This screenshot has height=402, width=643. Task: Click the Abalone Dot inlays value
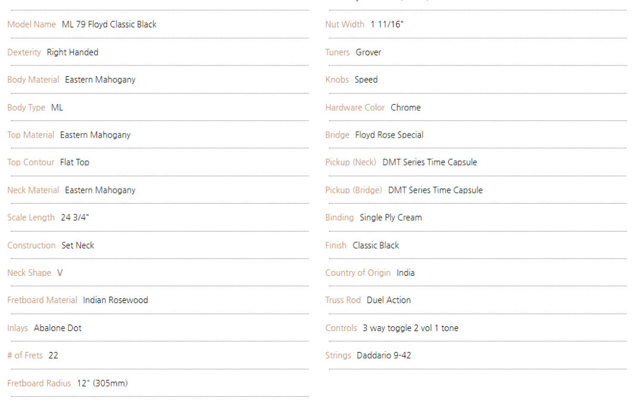pyautogui.click(x=58, y=328)
